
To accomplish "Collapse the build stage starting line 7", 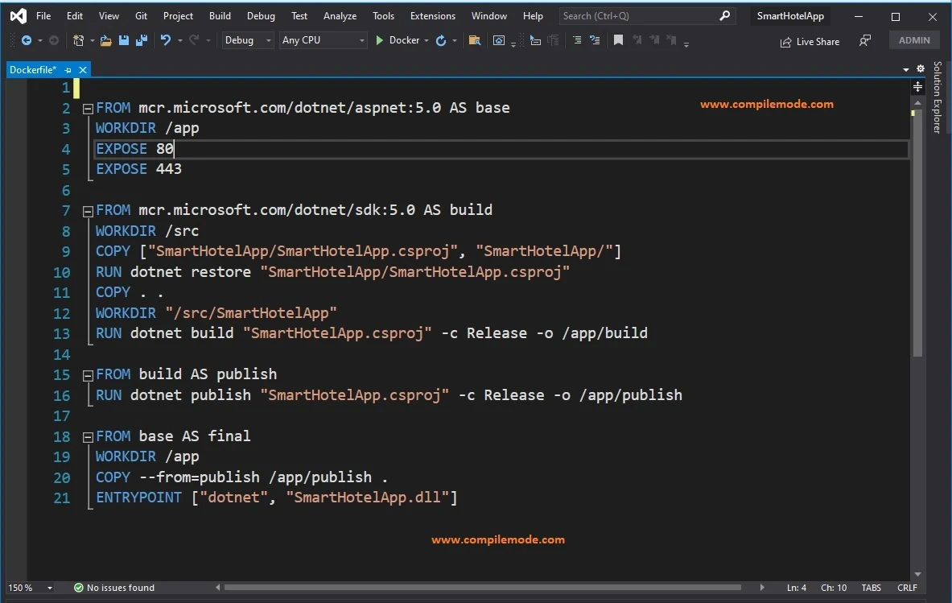I will pyautogui.click(x=87, y=209).
